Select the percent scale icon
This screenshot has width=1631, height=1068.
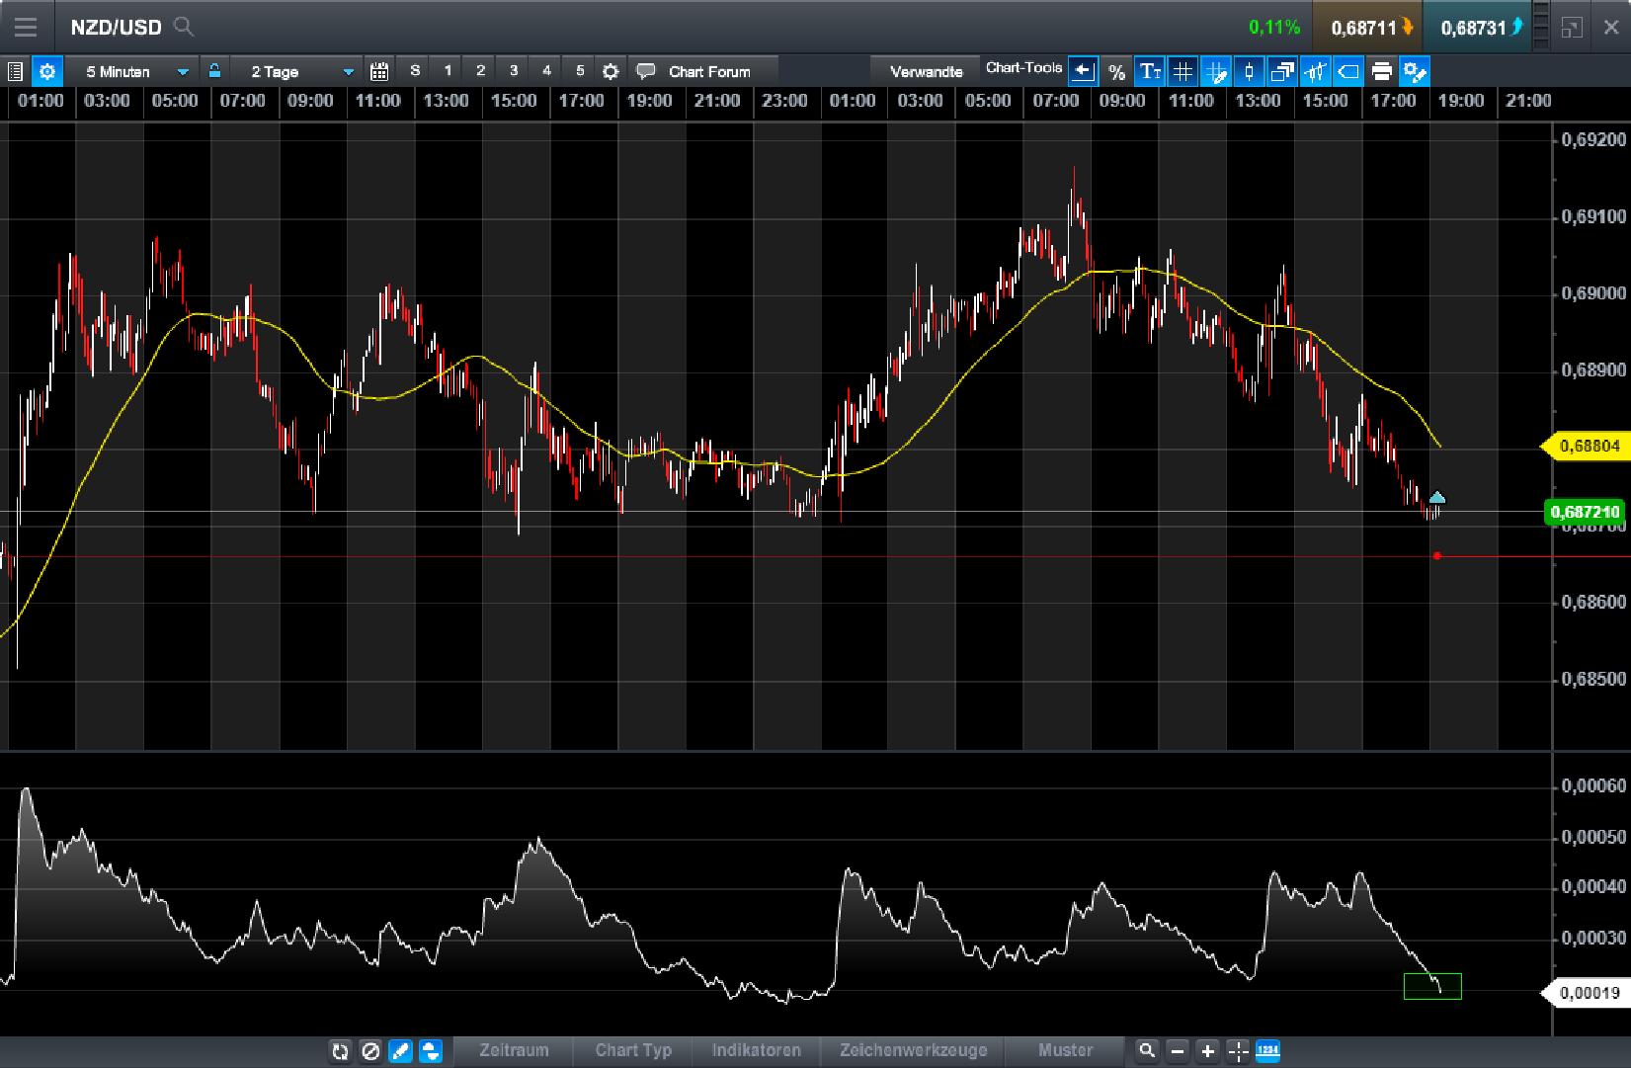[x=1117, y=70]
